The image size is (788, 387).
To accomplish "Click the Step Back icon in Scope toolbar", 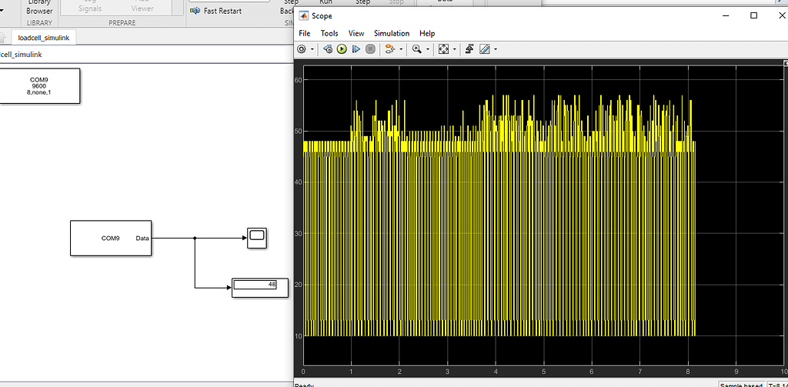I will [x=328, y=49].
